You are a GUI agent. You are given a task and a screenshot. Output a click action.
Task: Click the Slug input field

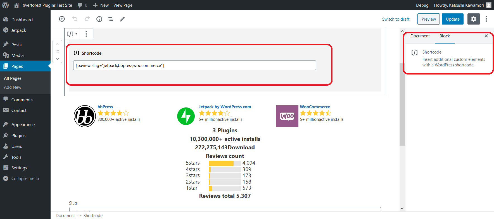click(x=225, y=209)
